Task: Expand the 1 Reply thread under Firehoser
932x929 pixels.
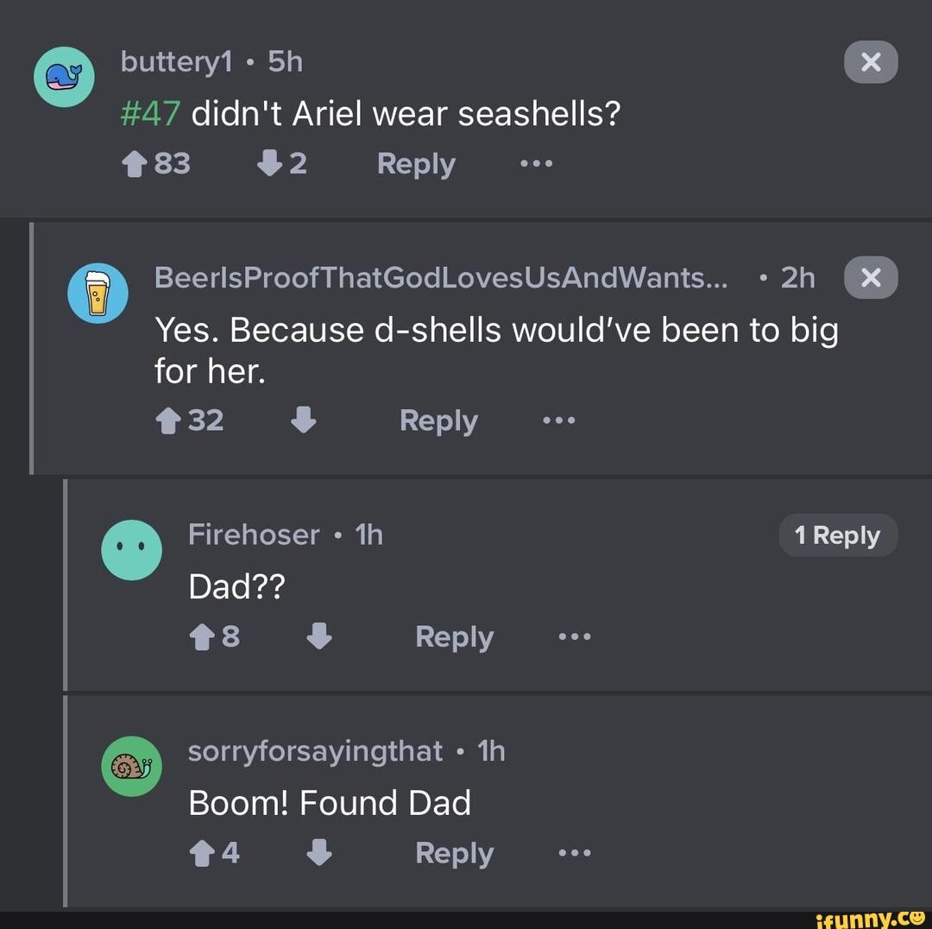Action: point(837,534)
